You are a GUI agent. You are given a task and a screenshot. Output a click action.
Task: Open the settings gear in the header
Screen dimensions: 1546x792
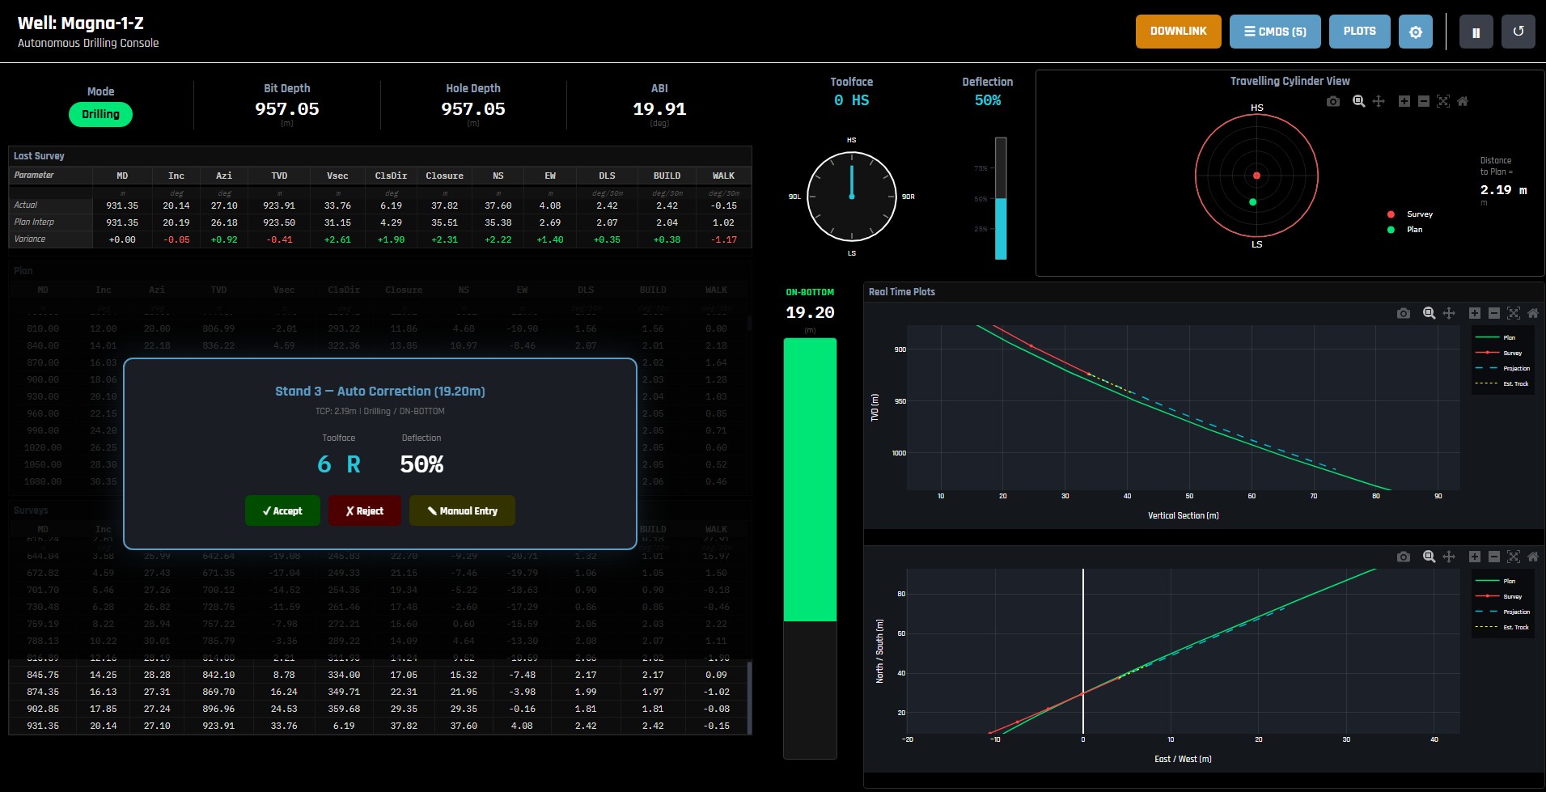click(x=1415, y=32)
